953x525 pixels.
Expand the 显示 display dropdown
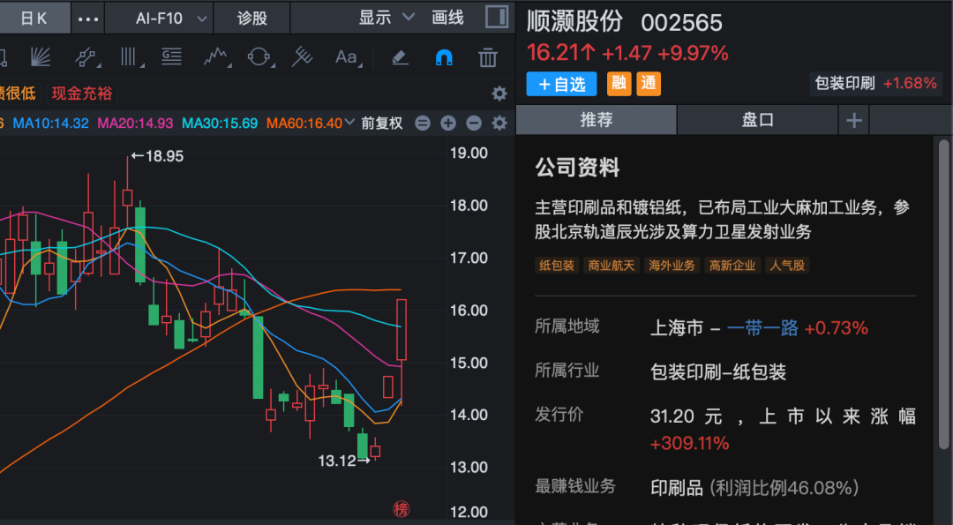[x=386, y=18]
